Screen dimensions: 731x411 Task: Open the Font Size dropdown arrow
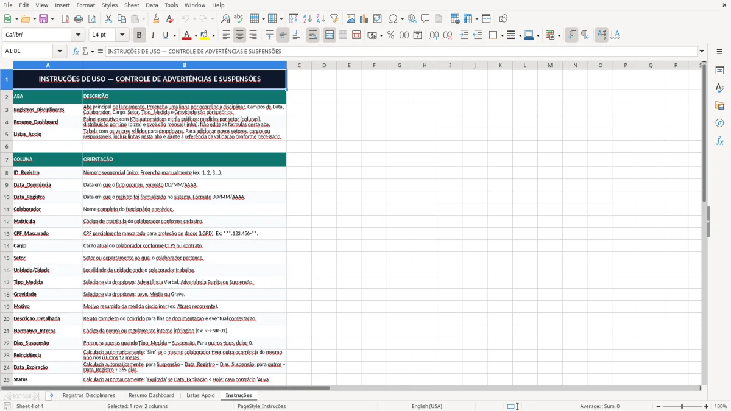[122, 35]
